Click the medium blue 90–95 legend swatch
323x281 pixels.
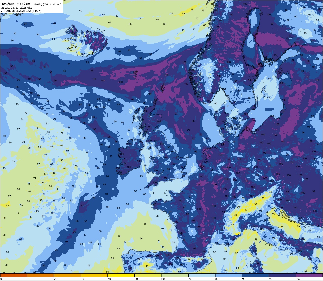[x=255, y=275]
